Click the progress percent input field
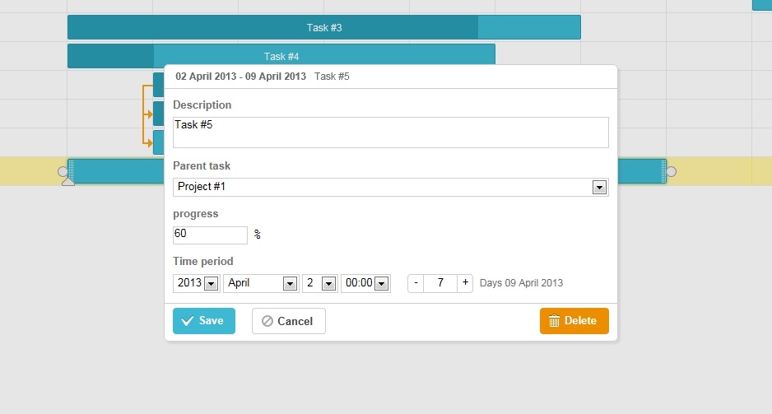772x414 pixels. coord(210,235)
